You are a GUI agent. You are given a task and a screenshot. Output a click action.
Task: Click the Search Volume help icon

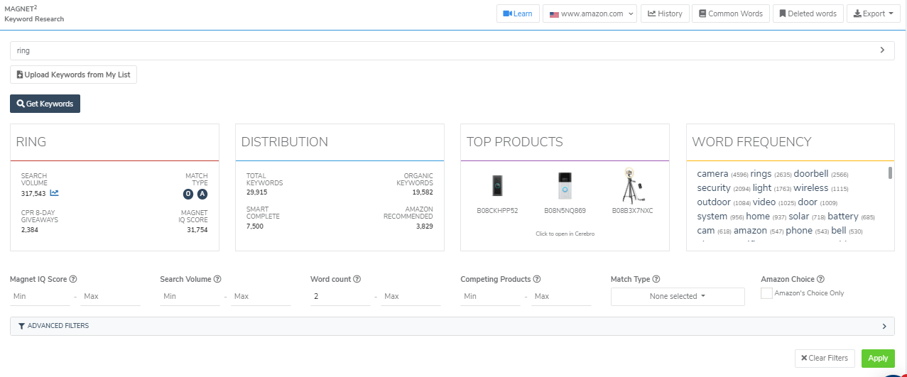[217, 280]
